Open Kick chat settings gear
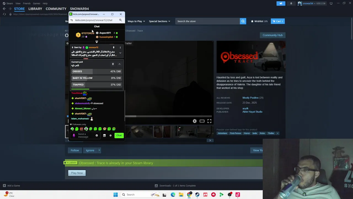The height and width of the screenshot is (199, 353). 110,135
